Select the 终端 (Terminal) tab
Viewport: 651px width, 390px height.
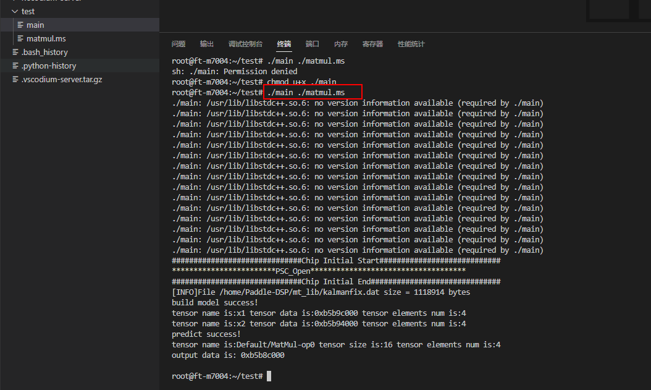(284, 44)
